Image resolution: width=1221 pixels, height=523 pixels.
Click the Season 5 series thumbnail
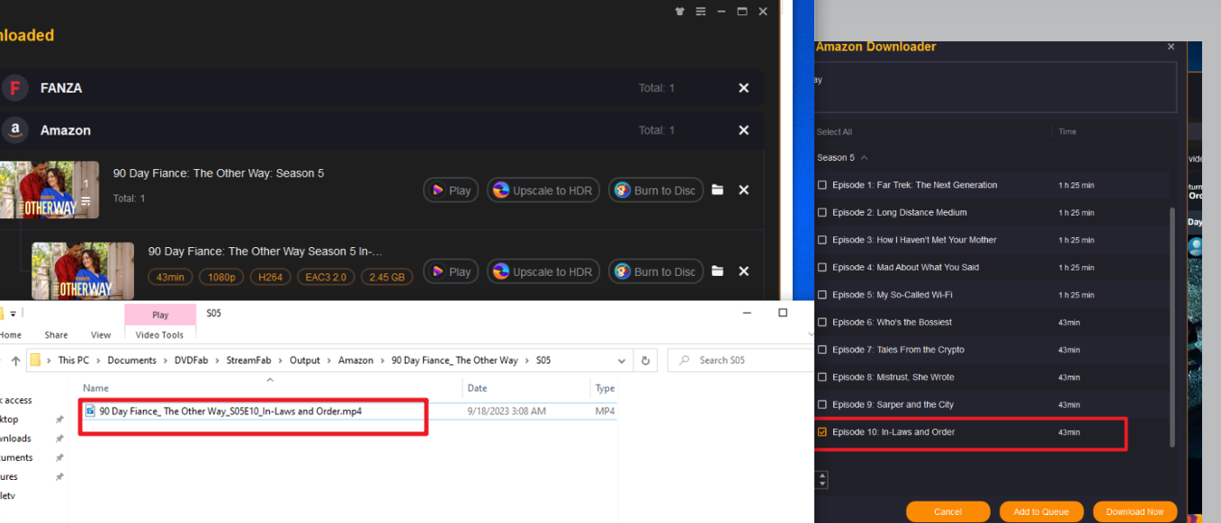tap(49, 190)
